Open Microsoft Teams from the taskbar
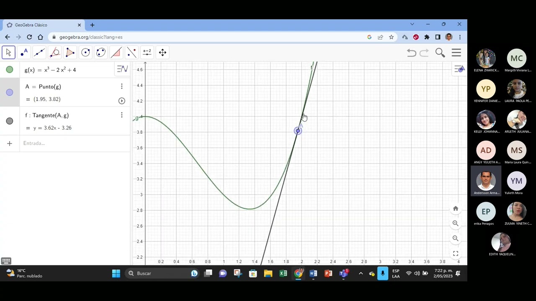Image resolution: width=536 pixels, height=301 pixels. [343, 273]
